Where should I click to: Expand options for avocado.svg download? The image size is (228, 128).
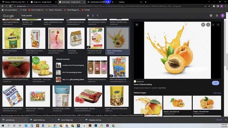pyautogui.click(x=25, y=120)
